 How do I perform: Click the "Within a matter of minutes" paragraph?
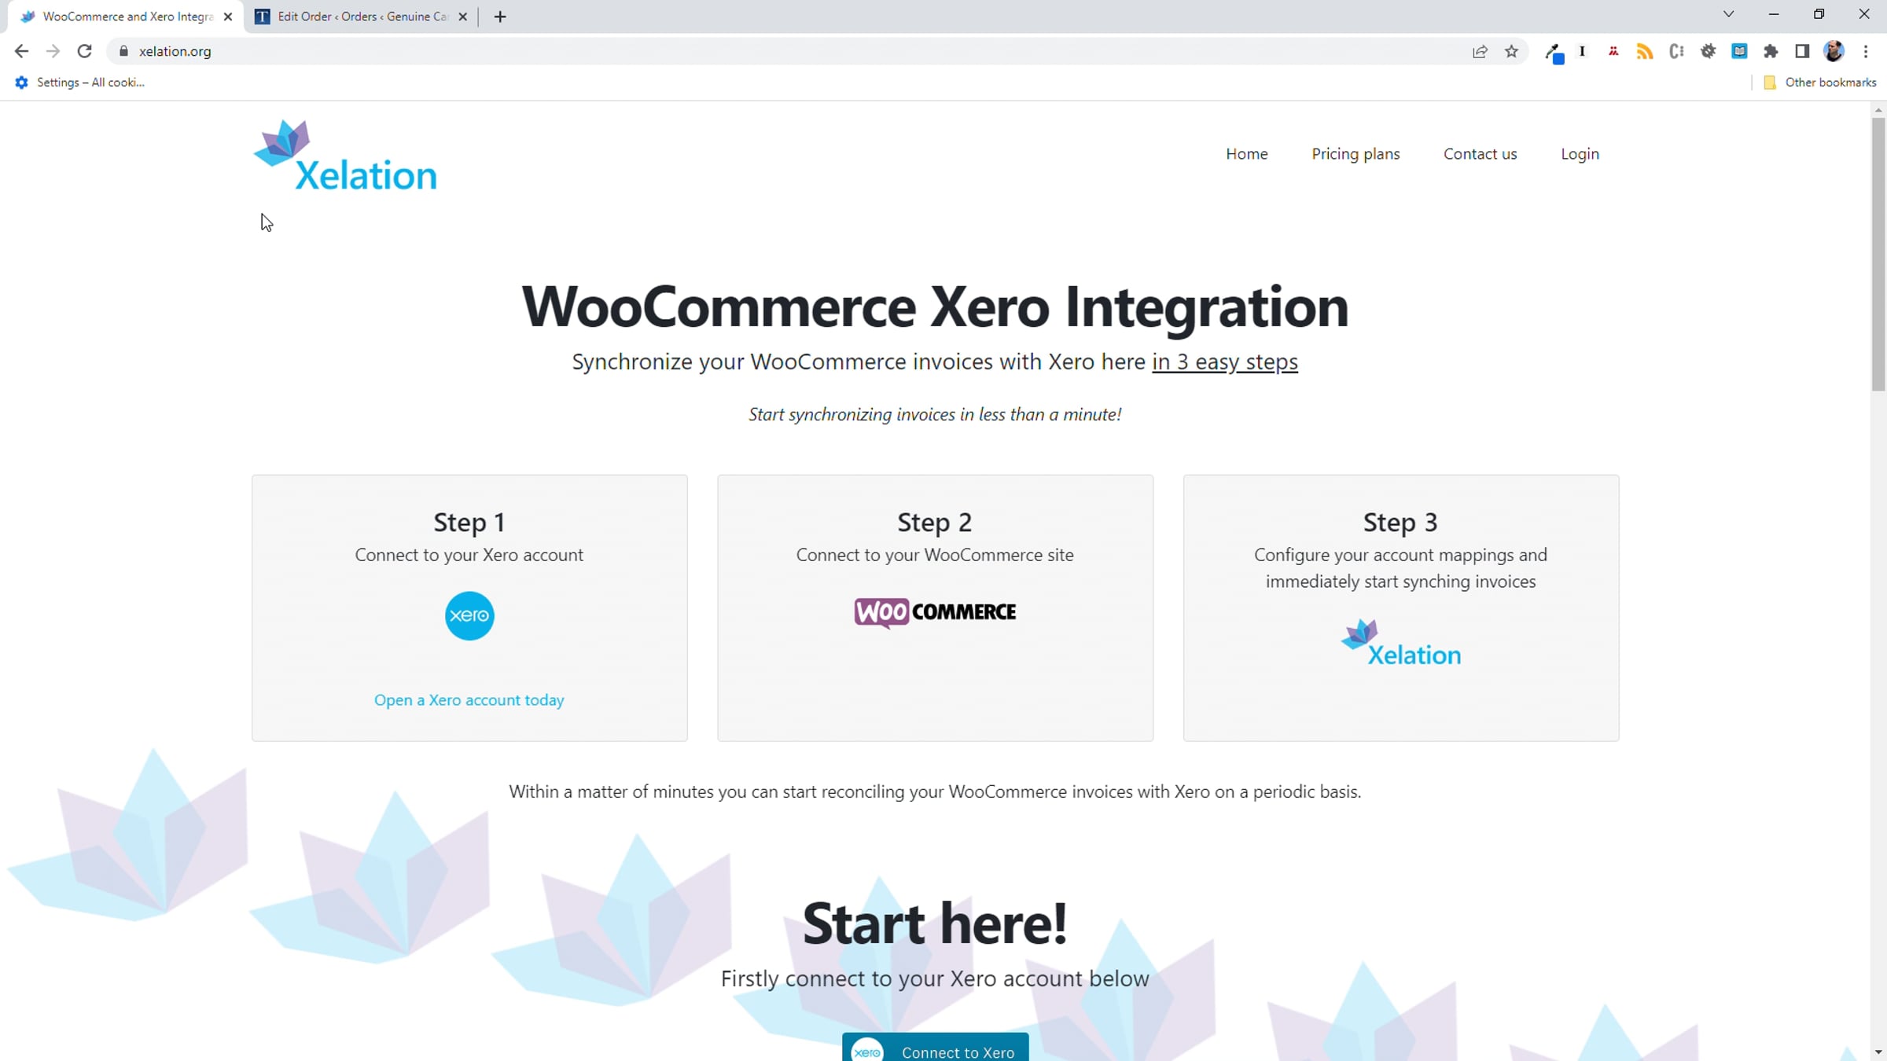pos(935,791)
